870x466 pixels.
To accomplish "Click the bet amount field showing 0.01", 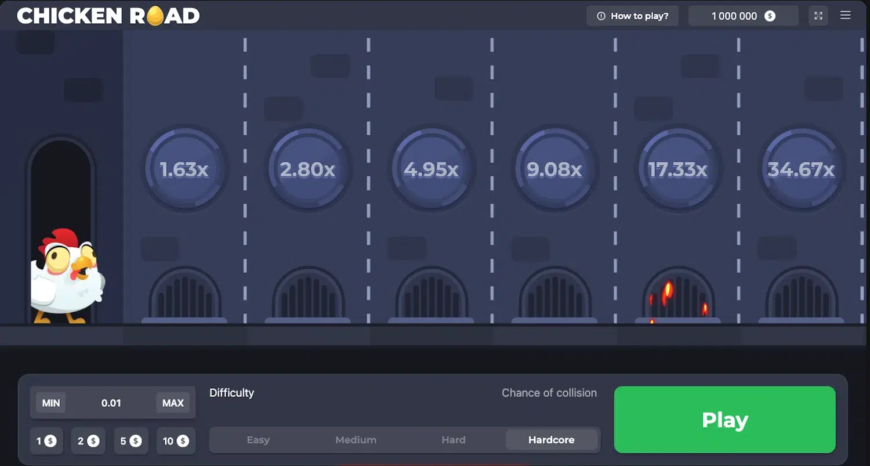I will click(111, 403).
